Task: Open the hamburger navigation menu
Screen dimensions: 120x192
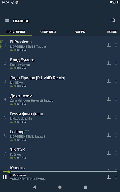Action: tap(7, 21)
